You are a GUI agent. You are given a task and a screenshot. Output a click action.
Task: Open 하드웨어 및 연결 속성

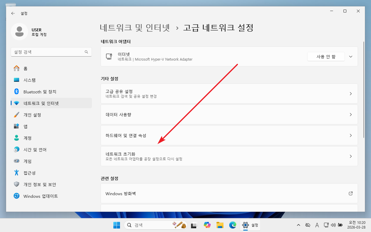click(x=229, y=135)
